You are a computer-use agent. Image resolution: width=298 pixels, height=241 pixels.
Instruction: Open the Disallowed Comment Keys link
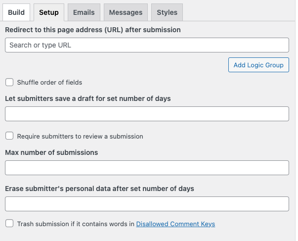(175, 224)
